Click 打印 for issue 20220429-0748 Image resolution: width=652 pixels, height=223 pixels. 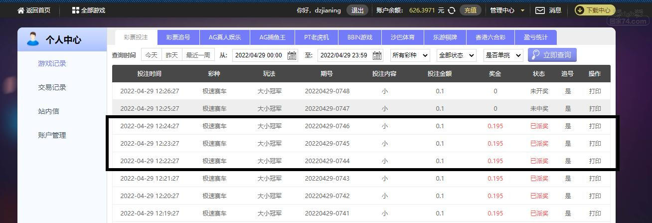coord(595,91)
